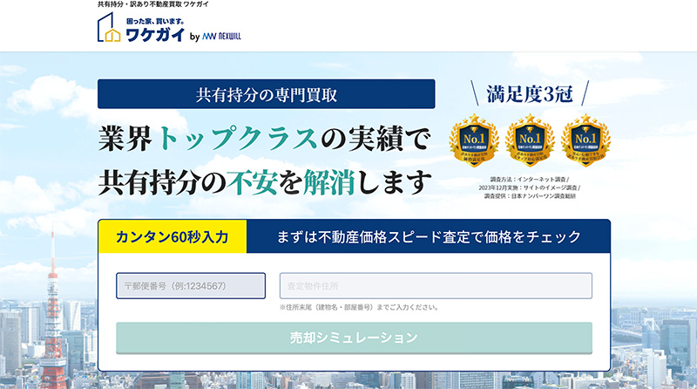Viewport: 697px width, 389px height.
Task: Click the 調査方法：インターネット調査 note
Action: click(x=530, y=180)
